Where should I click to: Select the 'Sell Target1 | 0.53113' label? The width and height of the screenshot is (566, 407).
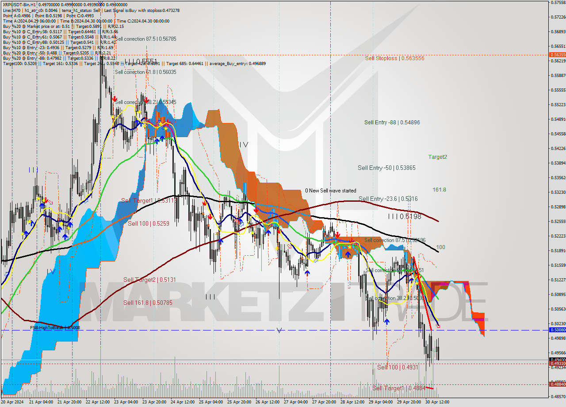click(149, 200)
